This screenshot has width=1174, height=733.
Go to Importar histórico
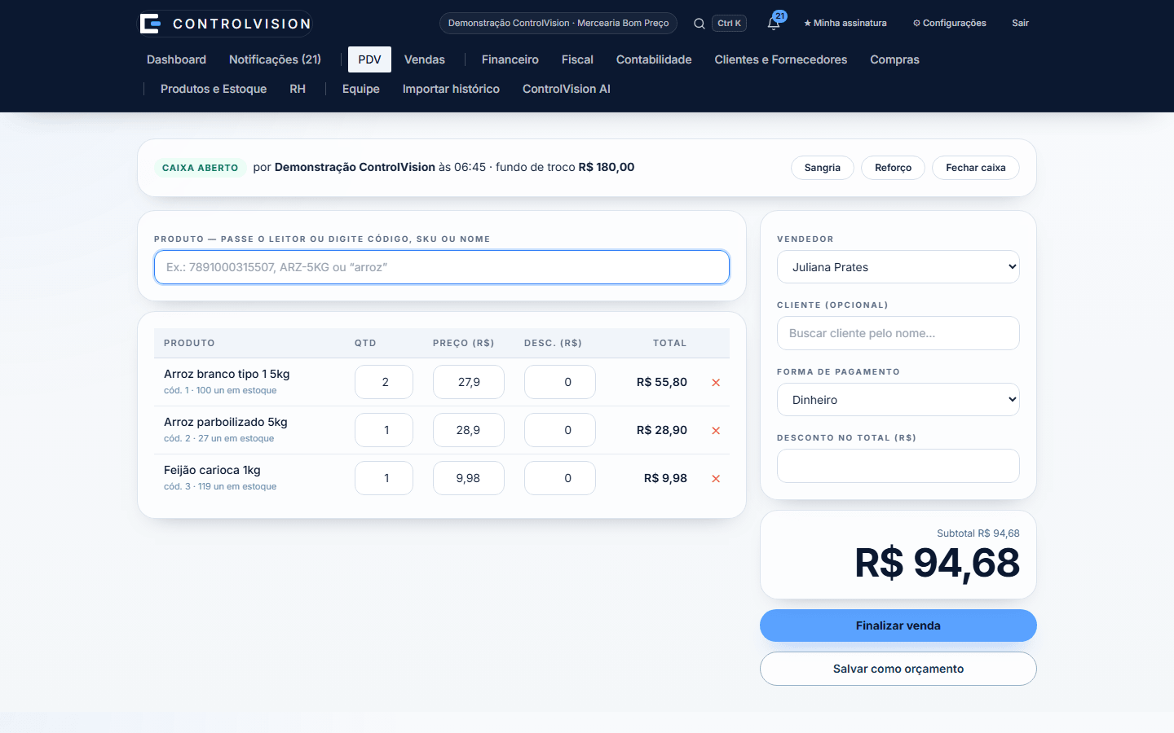[451, 89]
